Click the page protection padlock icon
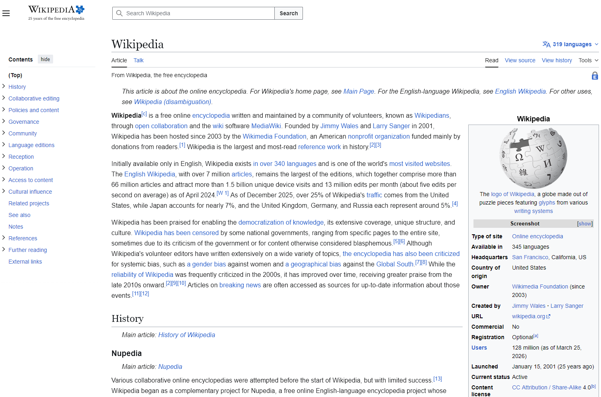Screen dimensions: 601x397 pos(595,76)
